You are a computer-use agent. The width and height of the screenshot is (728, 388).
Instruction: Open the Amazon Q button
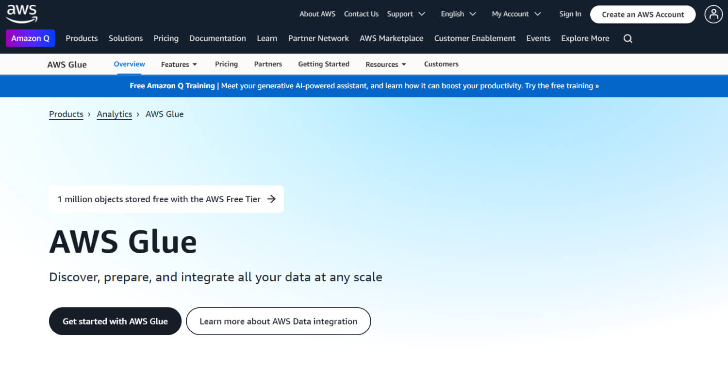click(30, 38)
